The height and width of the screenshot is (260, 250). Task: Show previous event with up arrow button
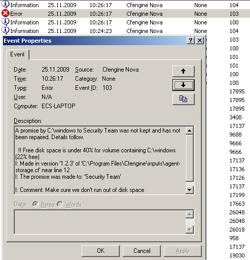184,71
